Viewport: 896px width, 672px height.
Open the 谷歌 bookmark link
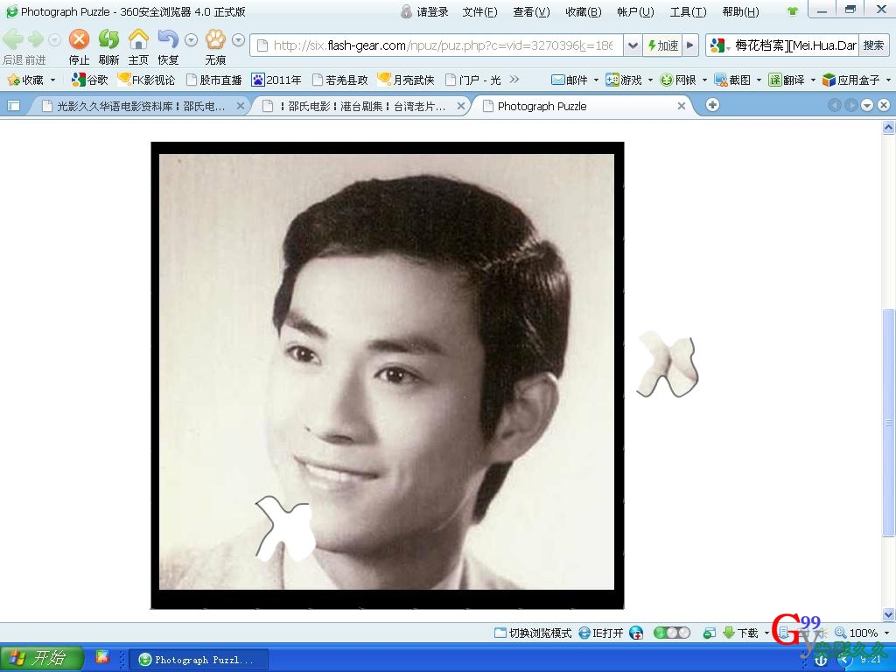pyautogui.click(x=90, y=80)
